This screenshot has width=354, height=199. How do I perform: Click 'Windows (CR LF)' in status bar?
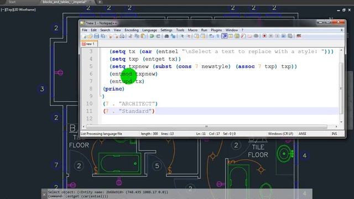[x=280, y=134]
